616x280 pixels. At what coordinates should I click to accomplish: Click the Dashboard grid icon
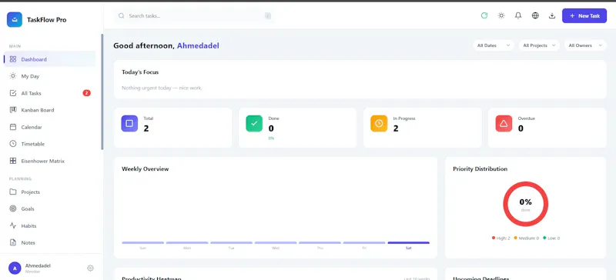coord(13,59)
